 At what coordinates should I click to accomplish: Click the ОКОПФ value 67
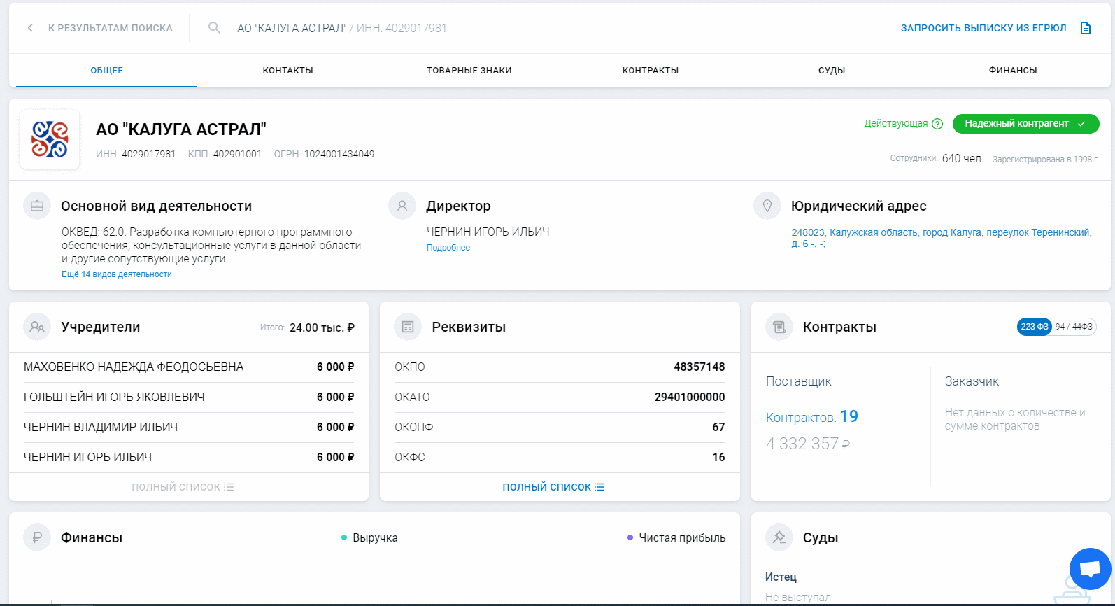pyautogui.click(x=718, y=428)
